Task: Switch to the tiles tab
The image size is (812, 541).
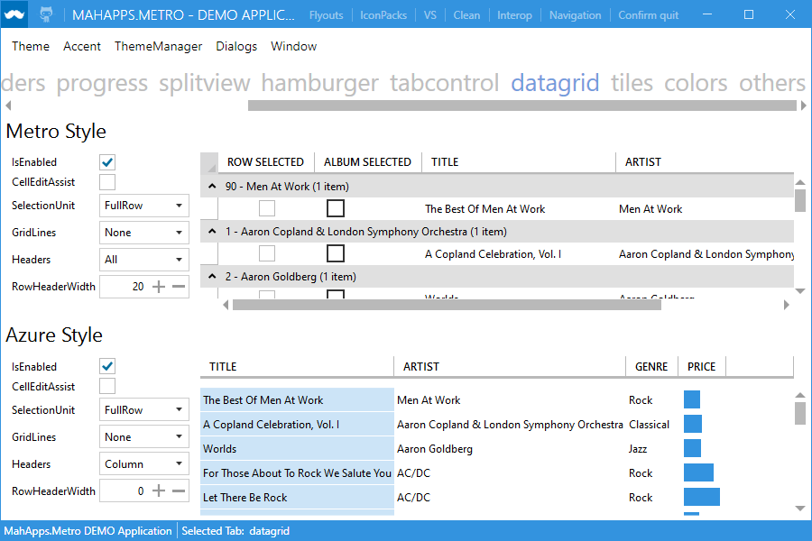Action: (631, 82)
